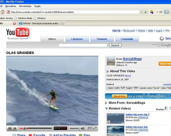
Task: Close the current tab with red X
Action: coord(14,24)
